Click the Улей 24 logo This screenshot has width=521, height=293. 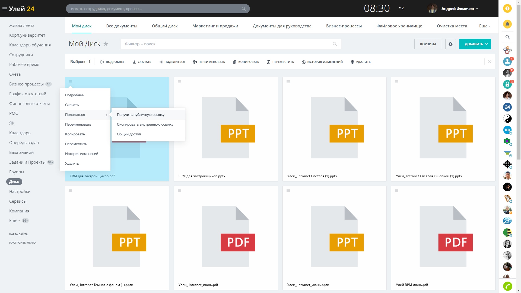21,9
